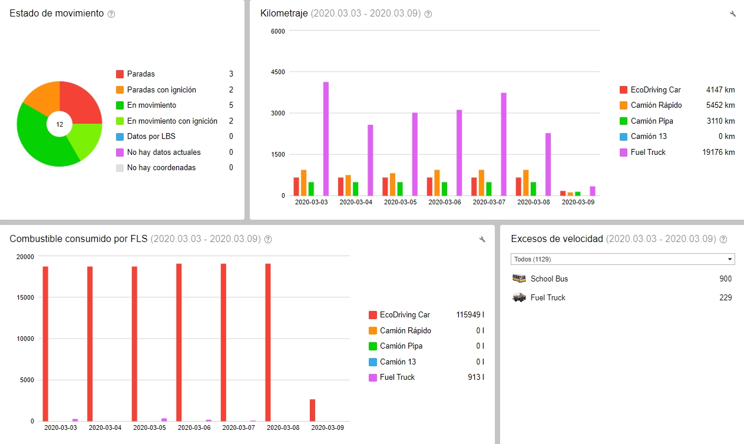The height and width of the screenshot is (444, 744).
Task: Open the Todos (1129) dropdown
Action: click(622, 259)
